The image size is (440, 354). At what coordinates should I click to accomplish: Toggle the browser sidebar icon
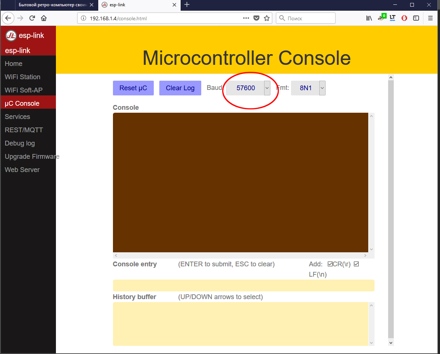[416, 18]
